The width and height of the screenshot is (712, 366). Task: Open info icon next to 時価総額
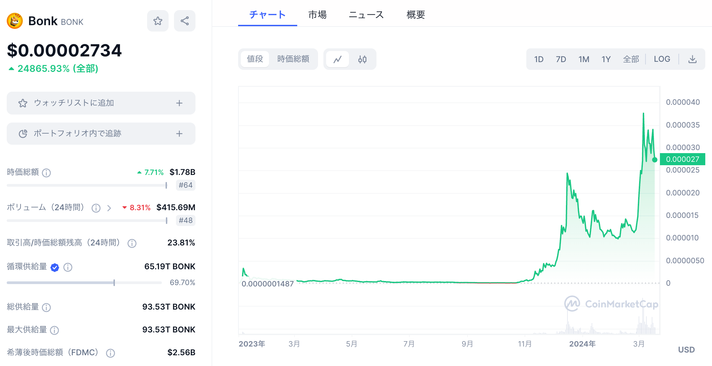pyautogui.click(x=46, y=173)
